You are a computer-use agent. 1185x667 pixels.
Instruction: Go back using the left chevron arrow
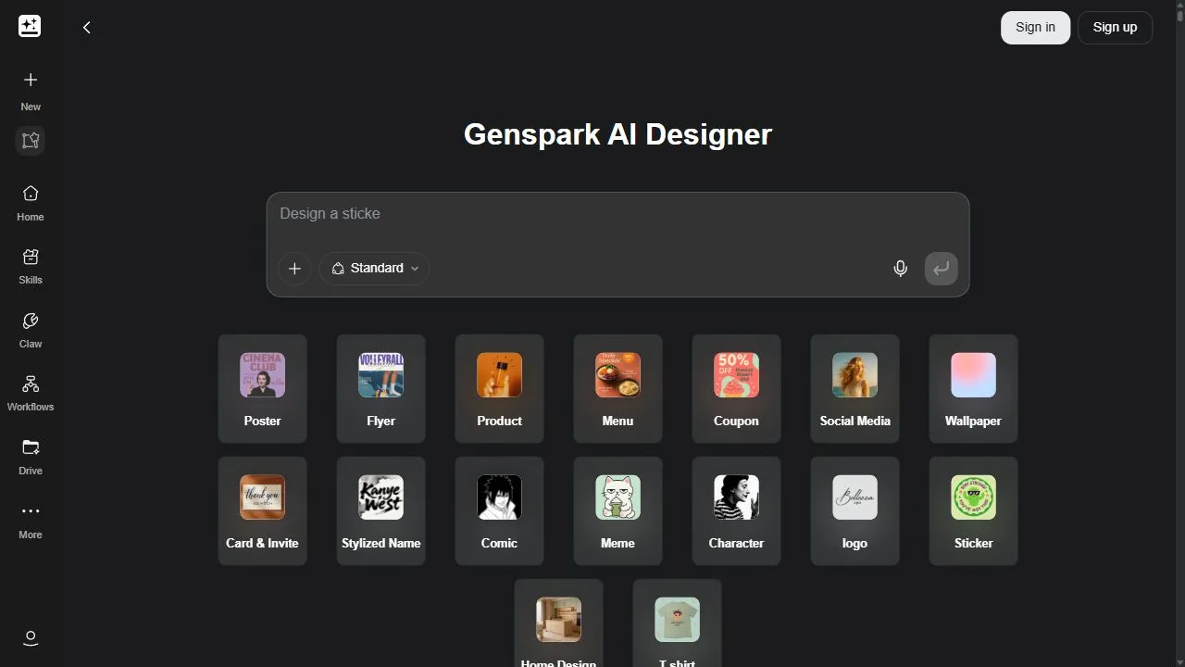click(x=86, y=28)
